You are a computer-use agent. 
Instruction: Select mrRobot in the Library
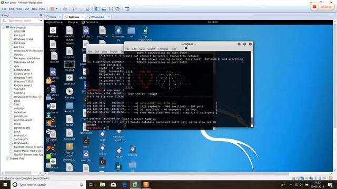[x=19, y=109]
